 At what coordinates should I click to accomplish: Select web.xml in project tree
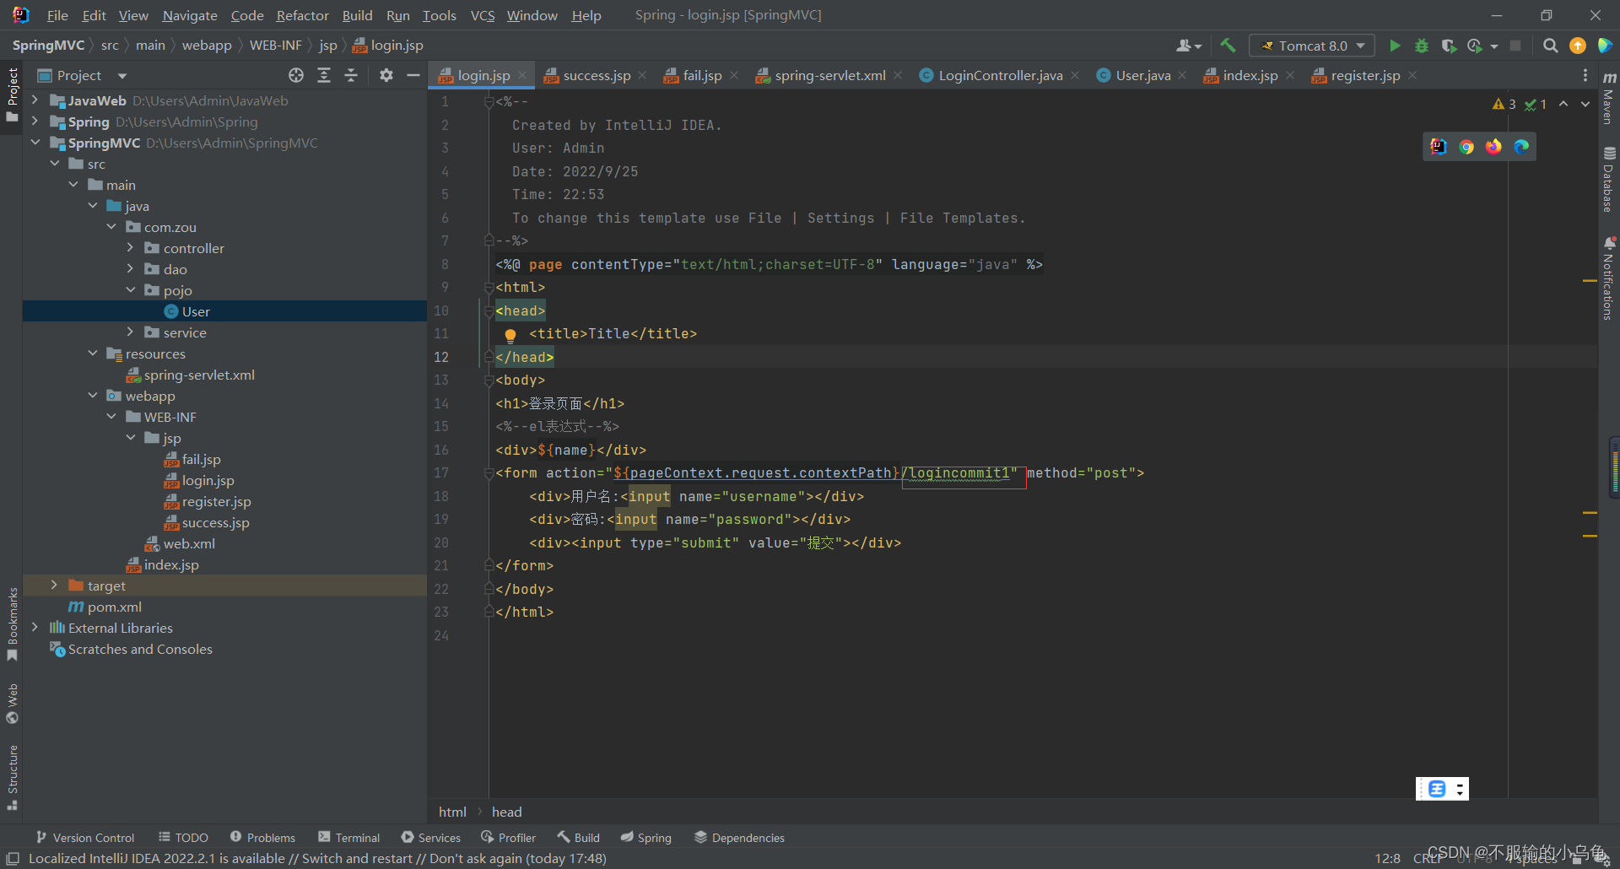tap(189, 543)
